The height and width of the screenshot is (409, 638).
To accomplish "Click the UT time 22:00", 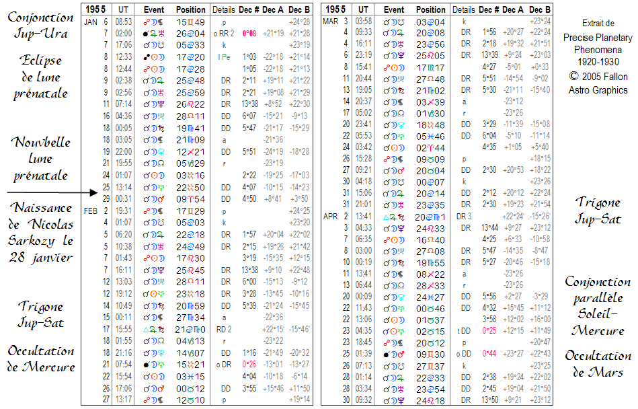I will [x=123, y=152].
